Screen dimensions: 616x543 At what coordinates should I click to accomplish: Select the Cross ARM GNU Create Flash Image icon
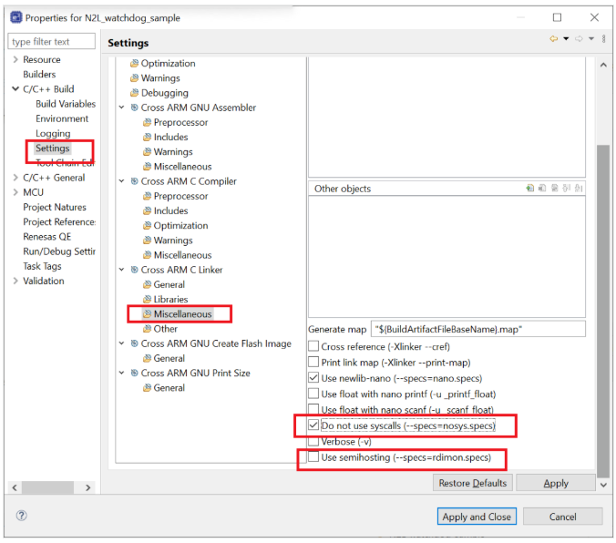[134, 343]
